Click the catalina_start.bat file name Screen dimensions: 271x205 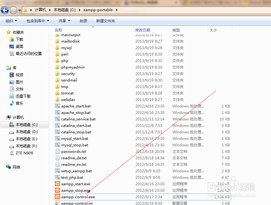[x=76, y=126]
